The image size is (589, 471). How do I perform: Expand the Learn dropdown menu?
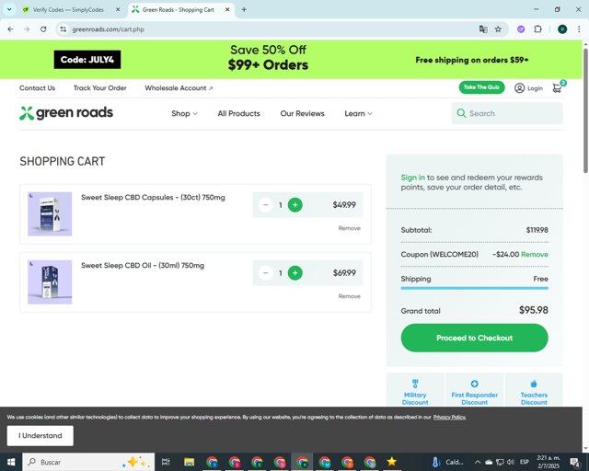tap(358, 113)
